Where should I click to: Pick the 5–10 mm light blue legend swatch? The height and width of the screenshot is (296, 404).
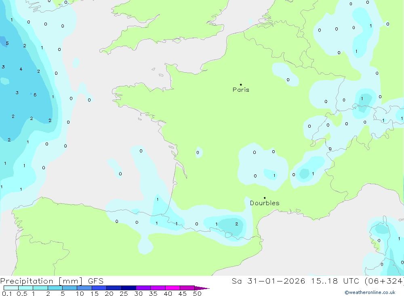[70, 288]
